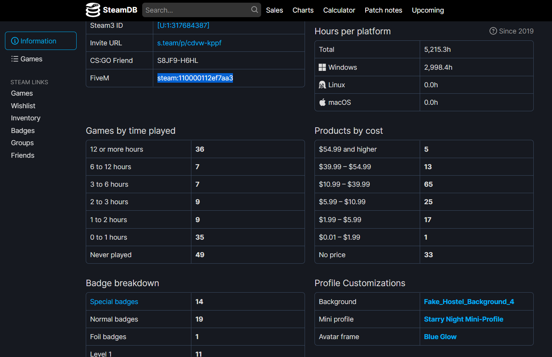The width and height of the screenshot is (552, 357).
Task: Click the Normal badges count 19
Action: [199, 319]
